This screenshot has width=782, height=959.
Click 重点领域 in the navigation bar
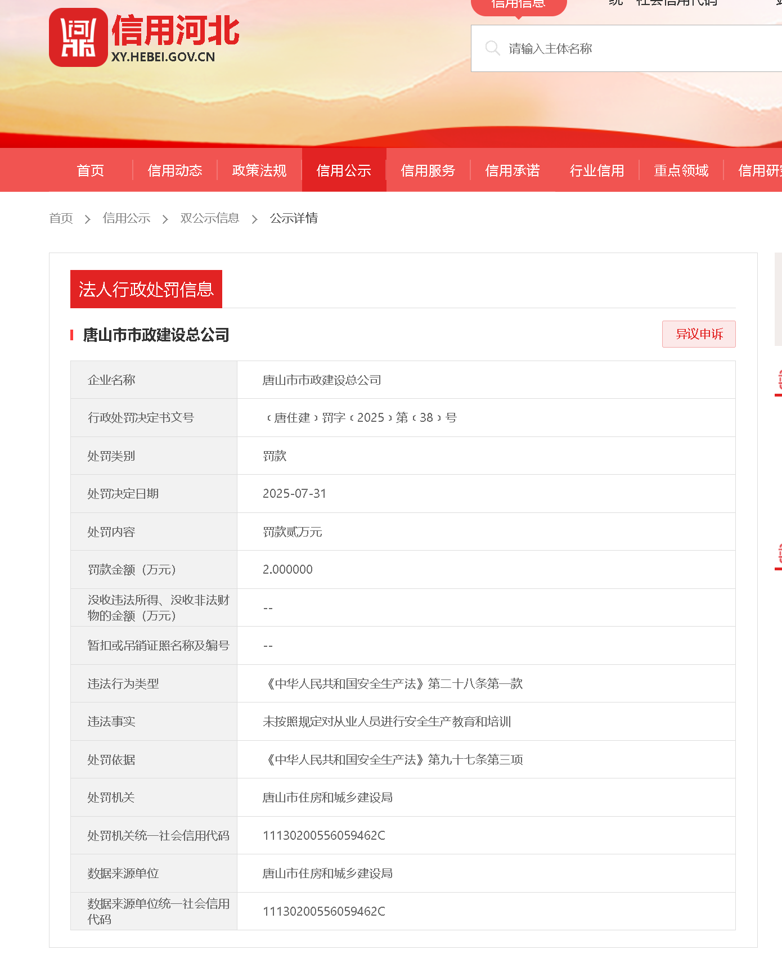[681, 170]
